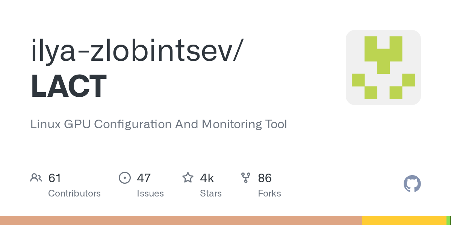
Task: Select the Contributors label
Action: click(x=74, y=193)
